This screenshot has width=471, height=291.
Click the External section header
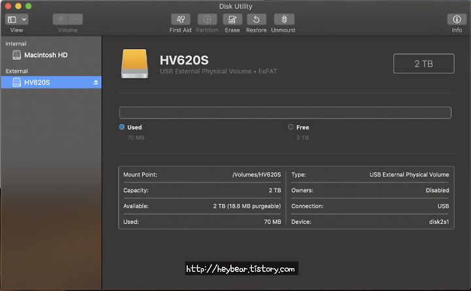click(x=16, y=71)
